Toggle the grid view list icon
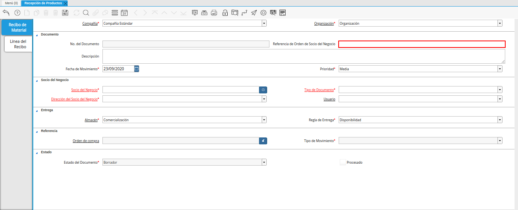 114,13
